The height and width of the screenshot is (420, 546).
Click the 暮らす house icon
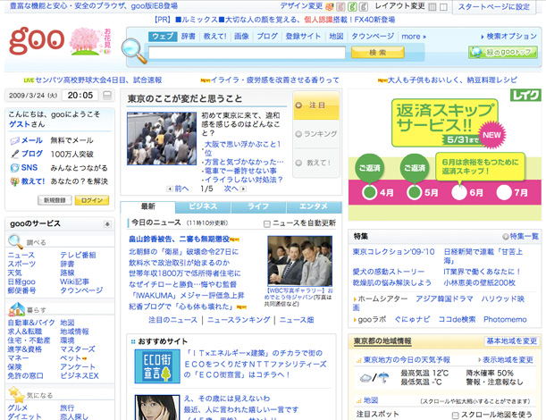point(16,309)
